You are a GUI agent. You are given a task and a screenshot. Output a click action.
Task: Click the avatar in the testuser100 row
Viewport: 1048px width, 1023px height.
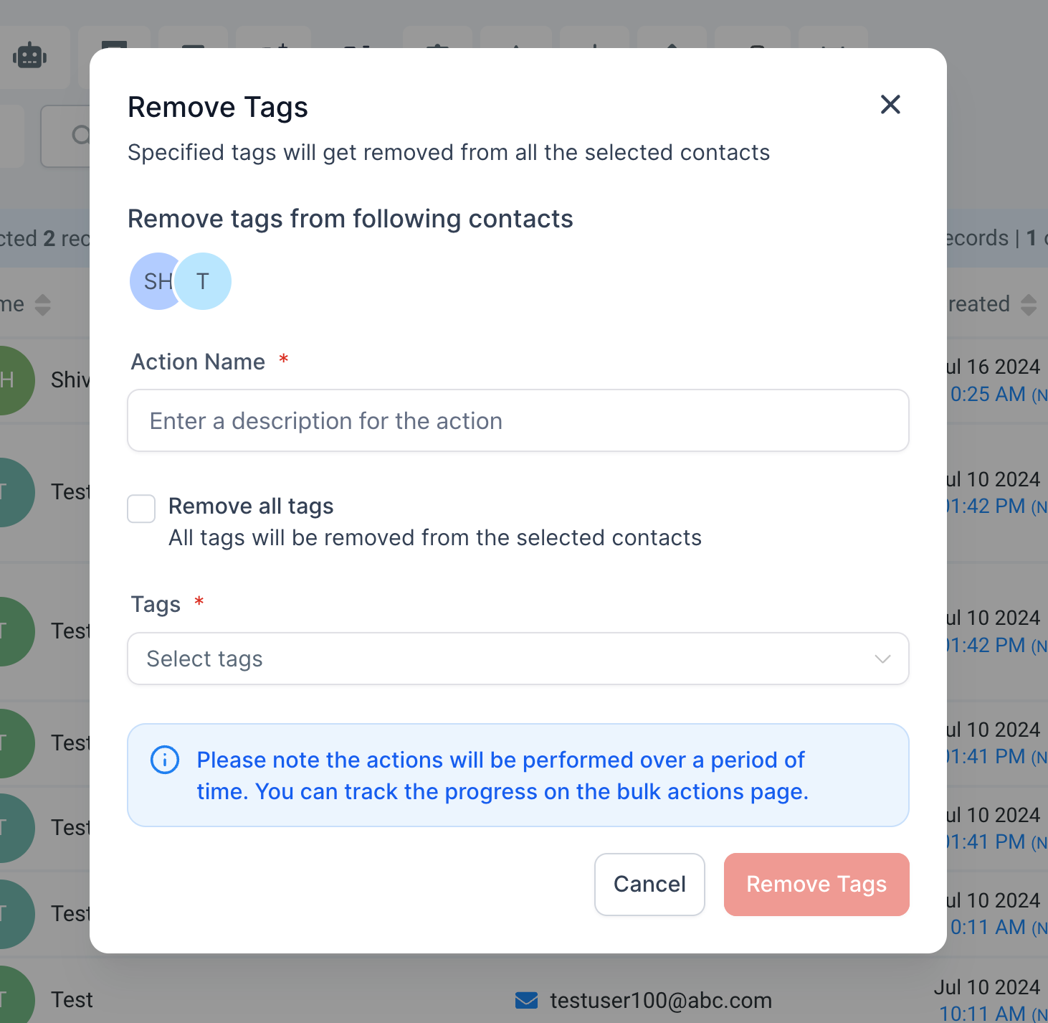click(10, 997)
